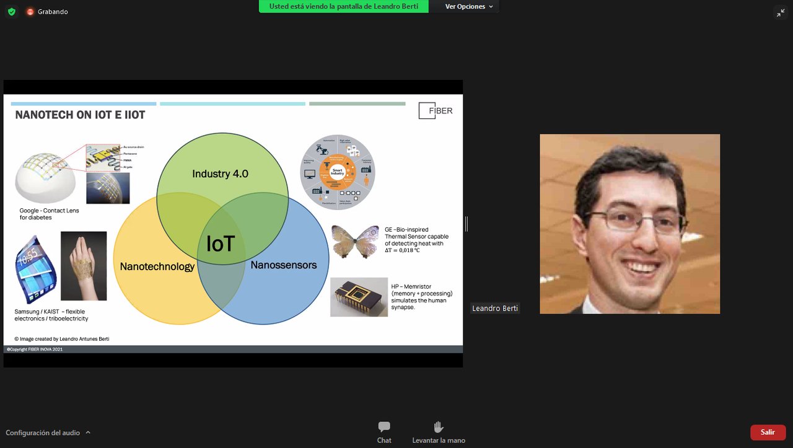Open the Ver Opciones dropdown

[x=469, y=6]
